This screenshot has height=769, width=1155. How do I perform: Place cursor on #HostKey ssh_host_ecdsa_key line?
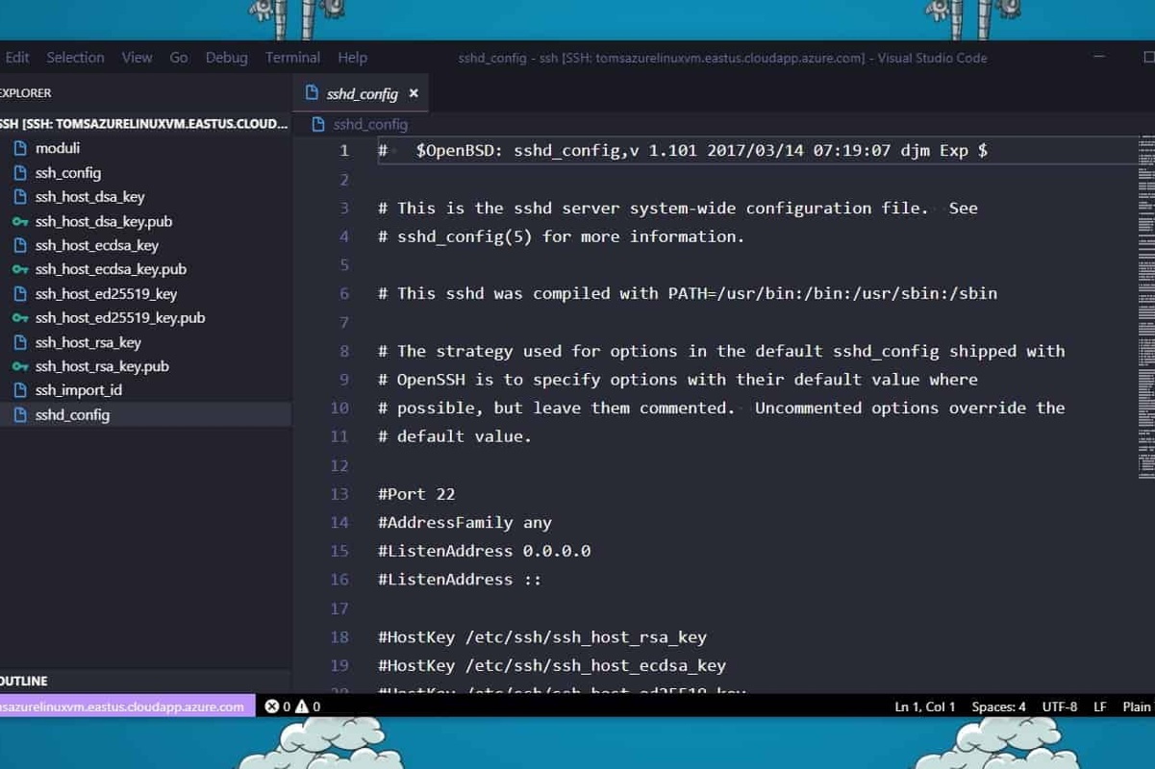pyautogui.click(x=552, y=665)
